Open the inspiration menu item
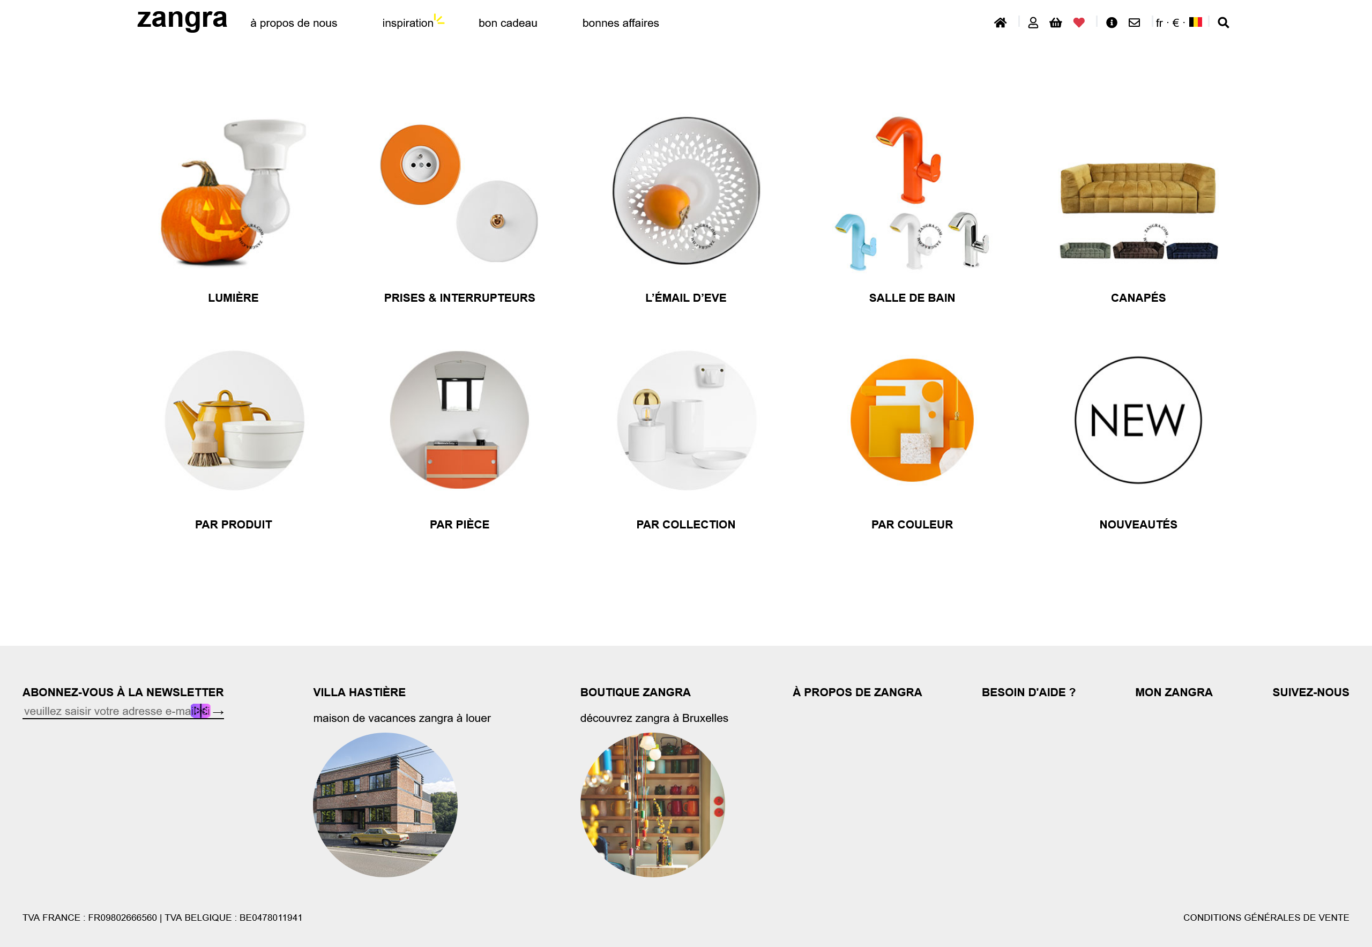The image size is (1372, 947). coord(408,23)
